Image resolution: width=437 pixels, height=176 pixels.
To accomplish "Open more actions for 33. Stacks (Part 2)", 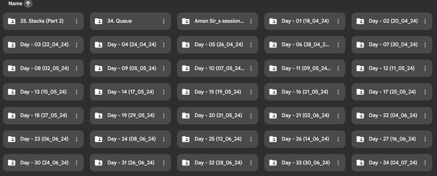I will [x=76, y=21].
